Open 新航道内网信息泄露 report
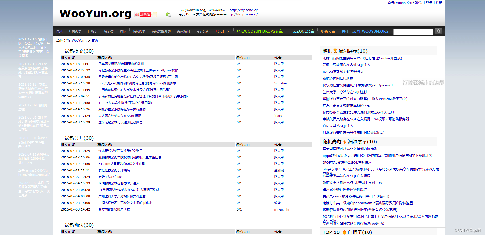 (x=338, y=79)
